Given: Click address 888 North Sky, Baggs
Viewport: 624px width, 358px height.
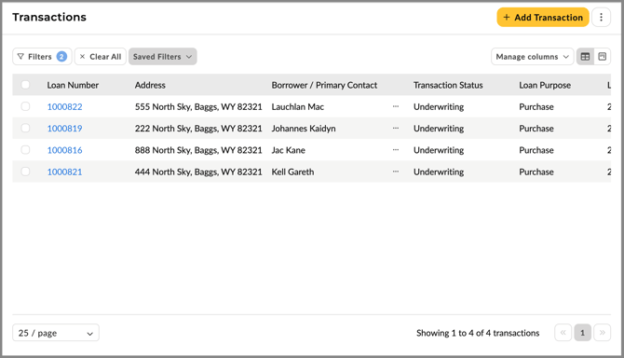Looking at the screenshot, I should pos(198,150).
